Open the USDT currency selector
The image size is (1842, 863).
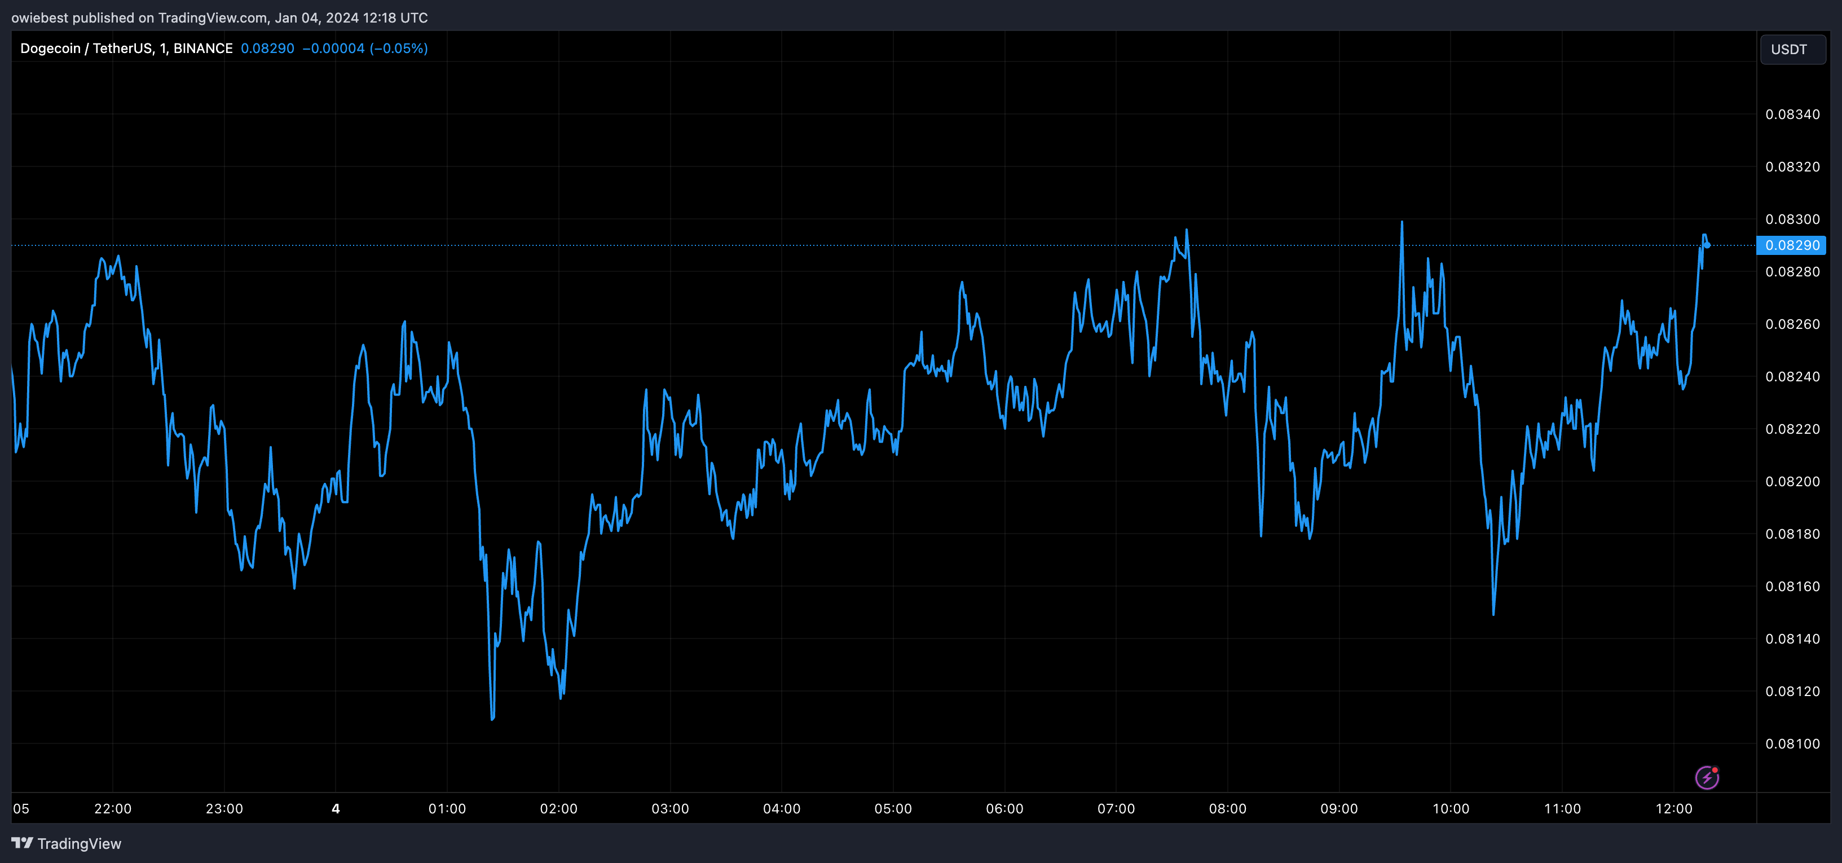click(x=1793, y=49)
